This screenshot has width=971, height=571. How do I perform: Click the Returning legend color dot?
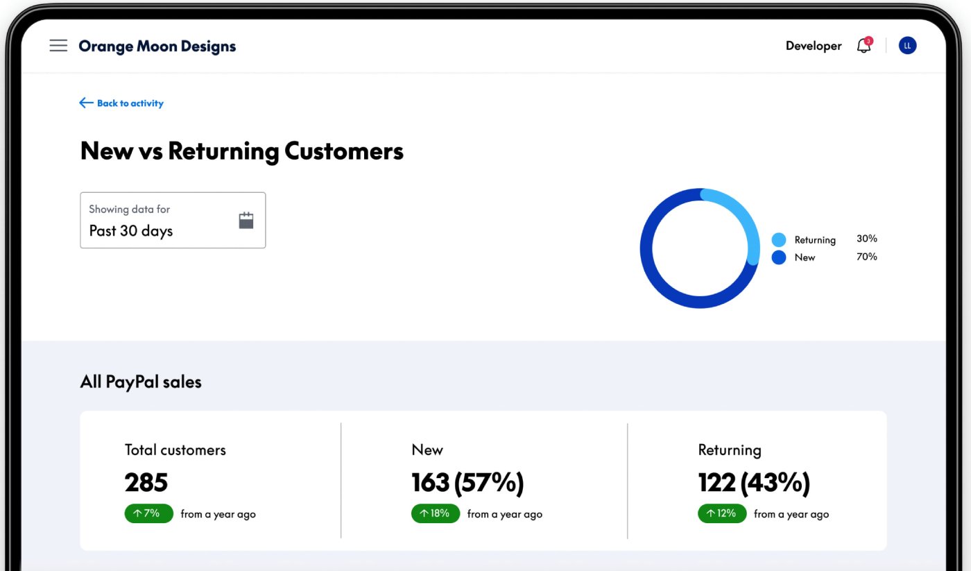tap(779, 240)
